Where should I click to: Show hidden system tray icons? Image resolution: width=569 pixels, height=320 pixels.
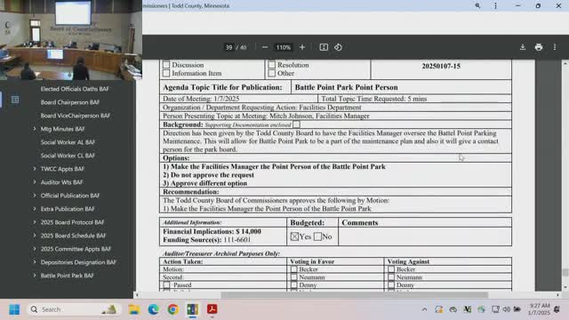424,309
